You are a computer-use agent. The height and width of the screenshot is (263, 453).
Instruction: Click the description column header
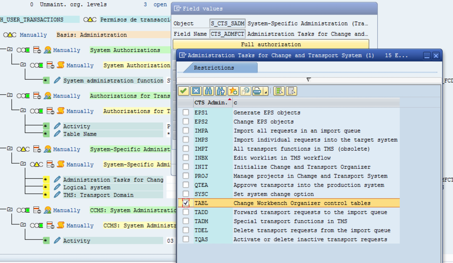click(x=316, y=102)
